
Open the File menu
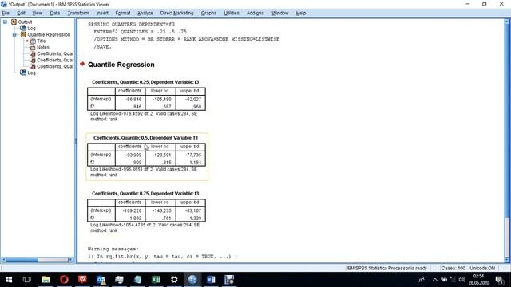tap(6, 13)
